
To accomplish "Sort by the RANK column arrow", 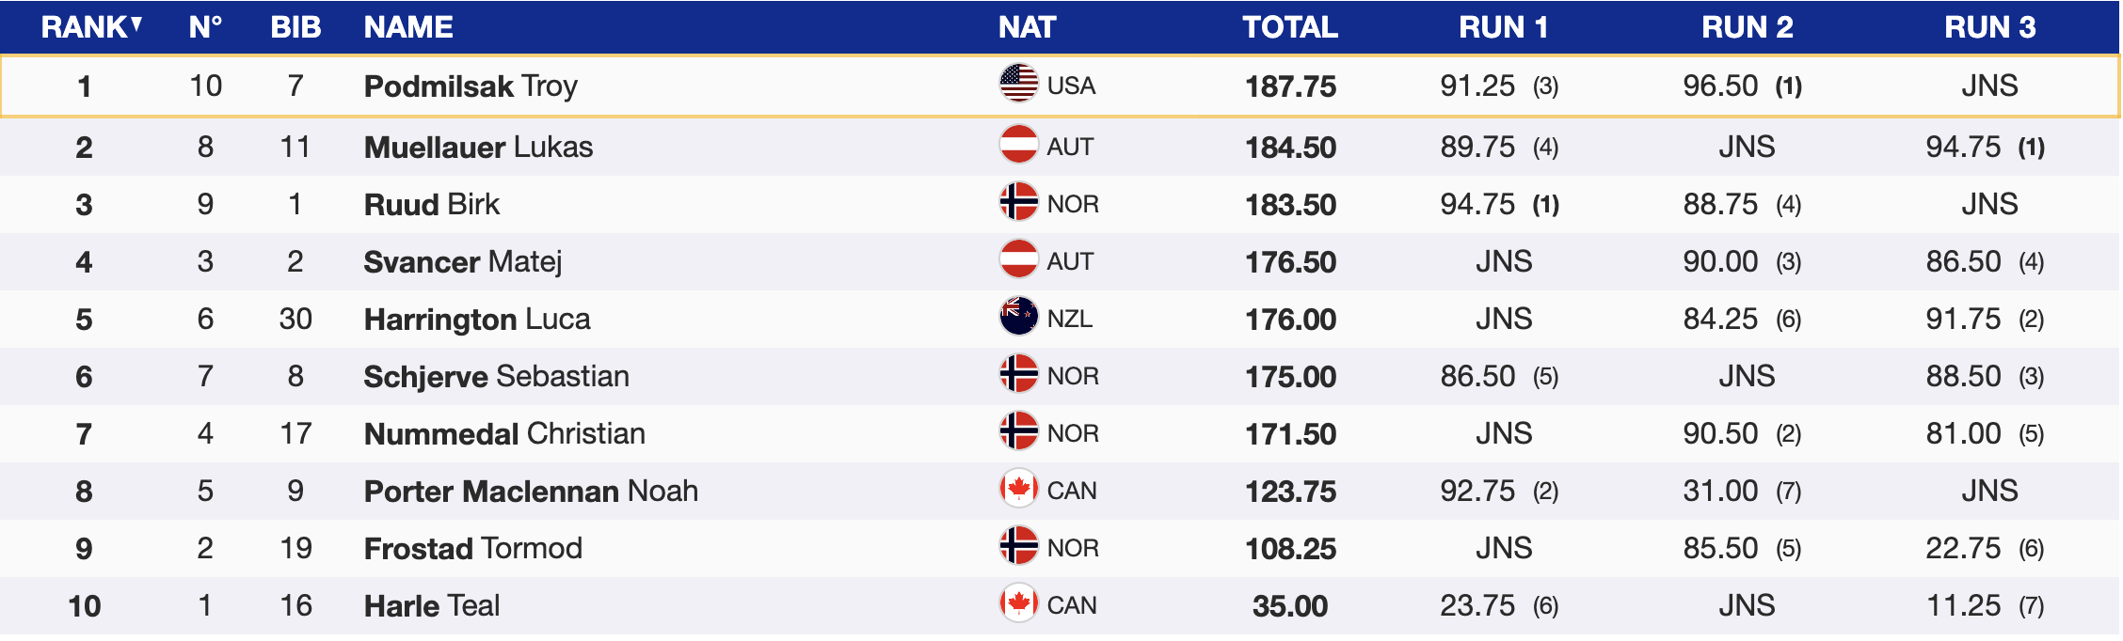I will click(x=136, y=24).
